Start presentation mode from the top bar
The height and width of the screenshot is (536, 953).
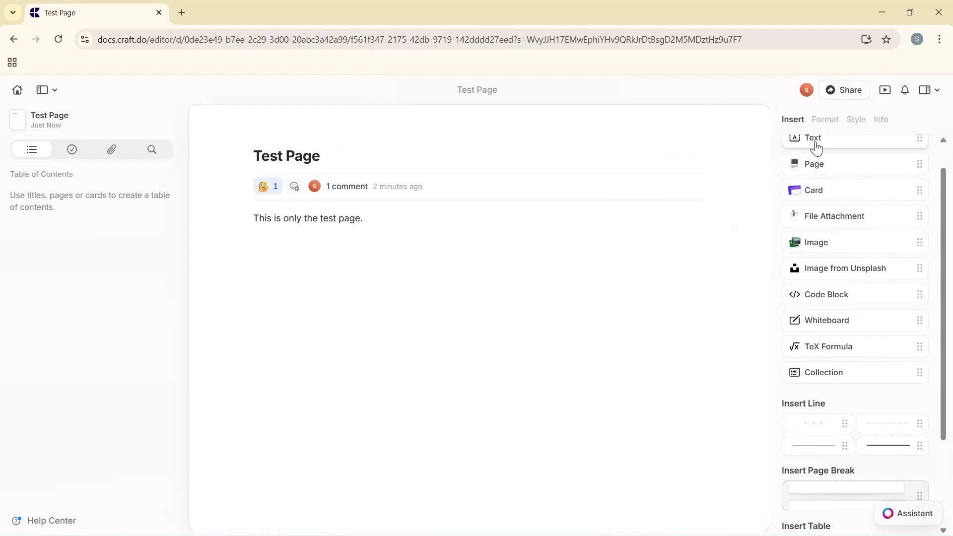pos(885,90)
